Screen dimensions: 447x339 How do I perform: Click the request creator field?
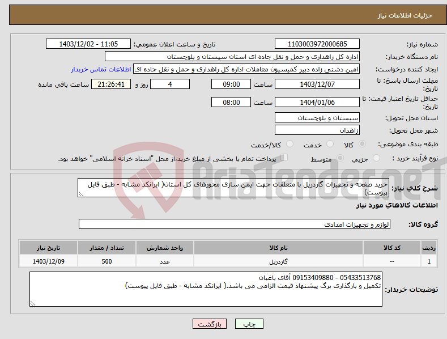[x=246, y=69]
